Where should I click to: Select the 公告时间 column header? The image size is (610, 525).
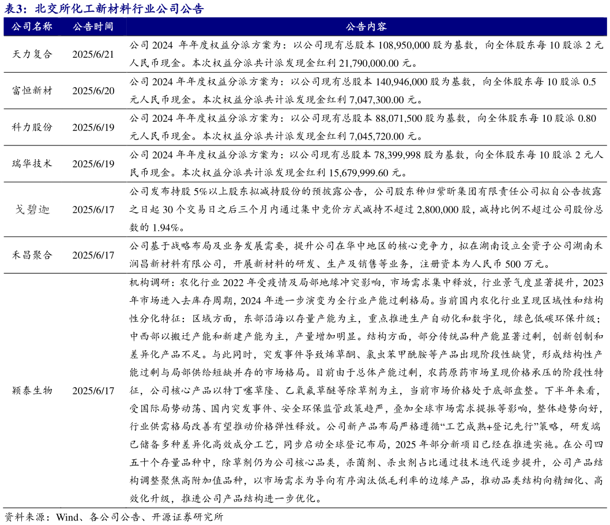93,26
